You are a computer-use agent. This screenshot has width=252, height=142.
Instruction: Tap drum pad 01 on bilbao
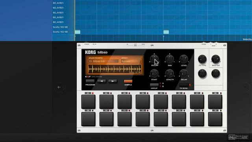point(88,102)
